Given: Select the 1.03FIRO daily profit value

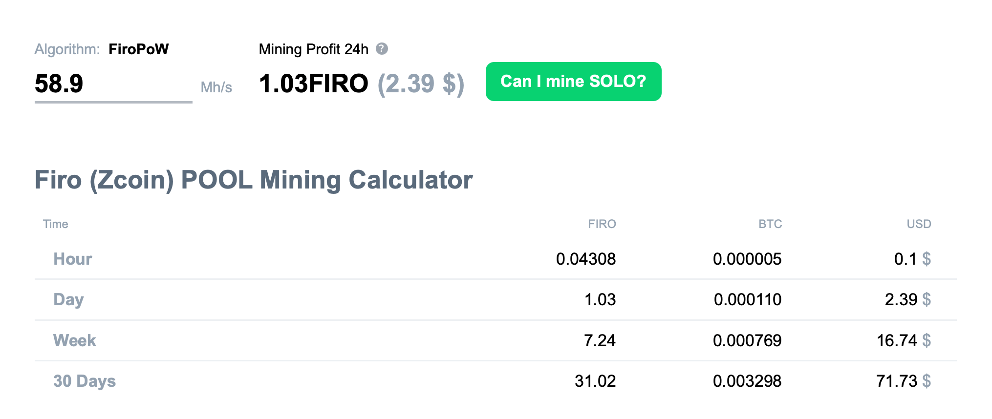Looking at the screenshot, I should [x=313, y=84].
